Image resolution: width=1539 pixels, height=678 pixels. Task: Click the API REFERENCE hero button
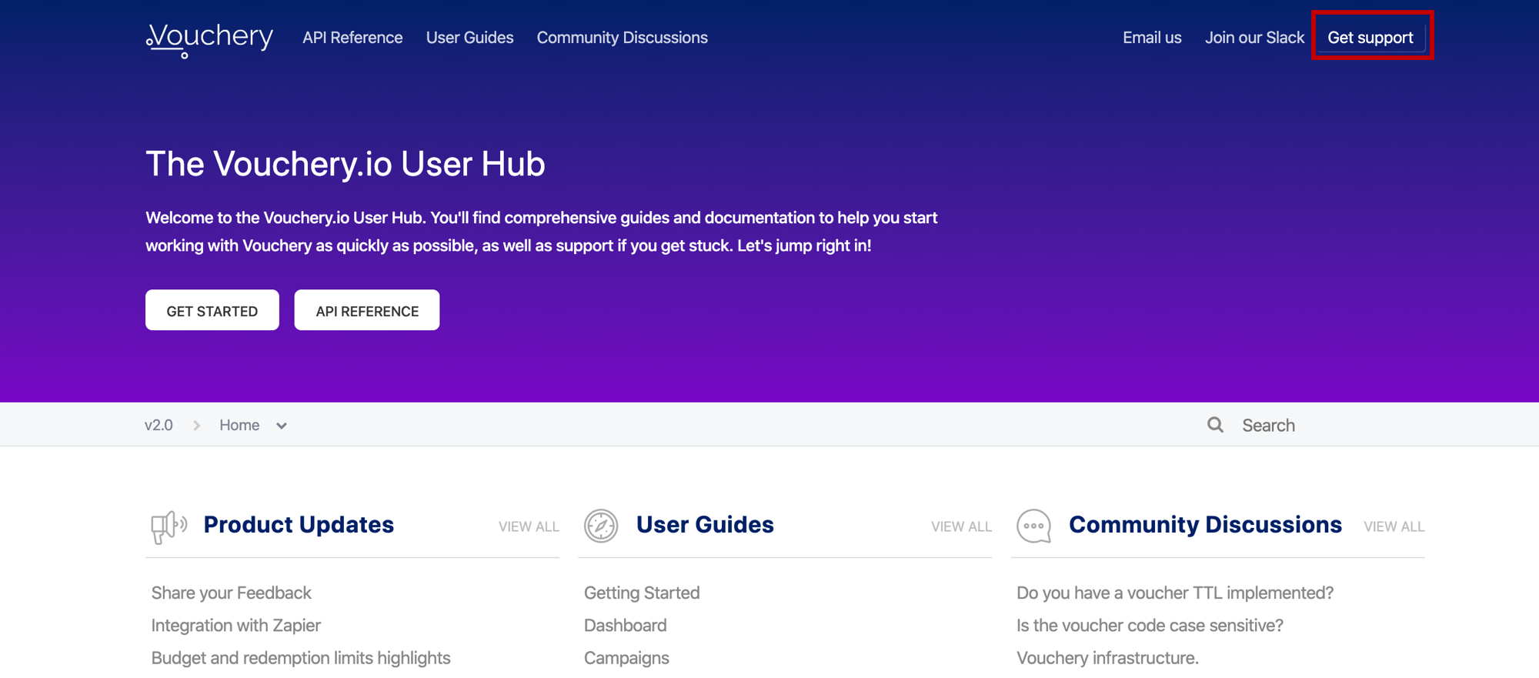coord(367,310)
